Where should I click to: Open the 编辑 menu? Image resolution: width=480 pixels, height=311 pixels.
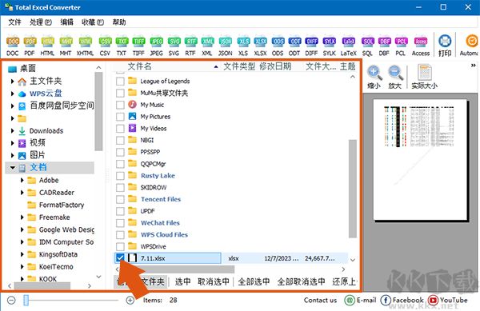(66, 22)
